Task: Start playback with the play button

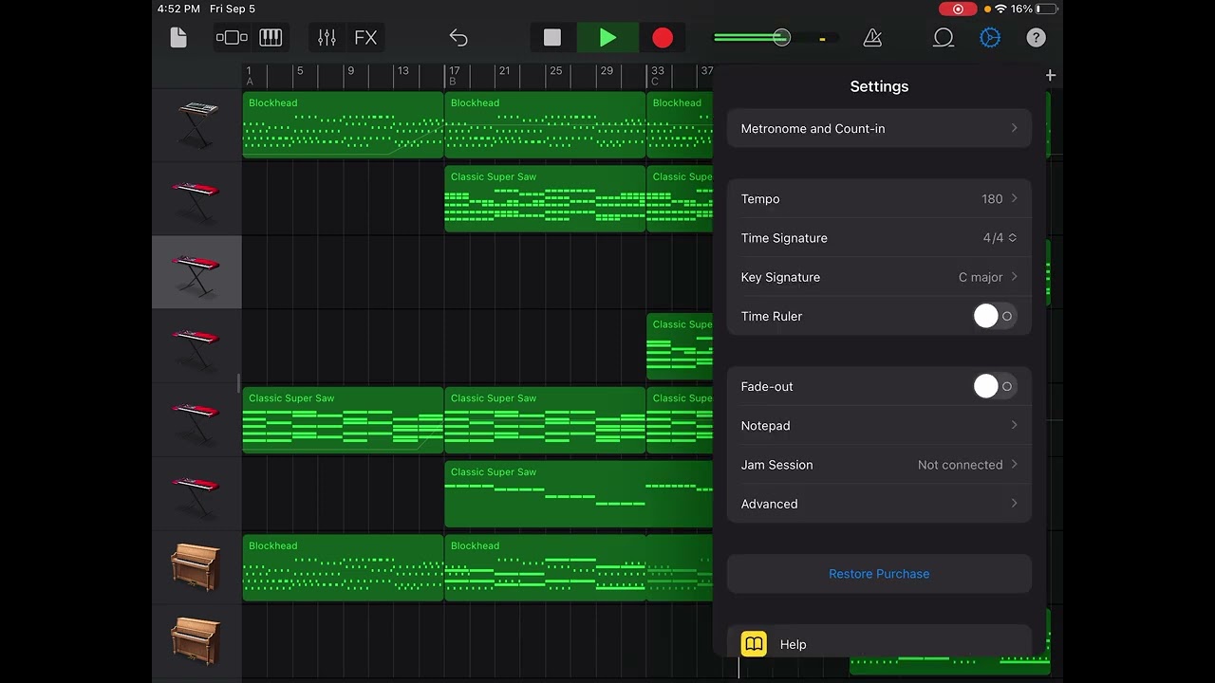Action: click(x=607, y=38)
